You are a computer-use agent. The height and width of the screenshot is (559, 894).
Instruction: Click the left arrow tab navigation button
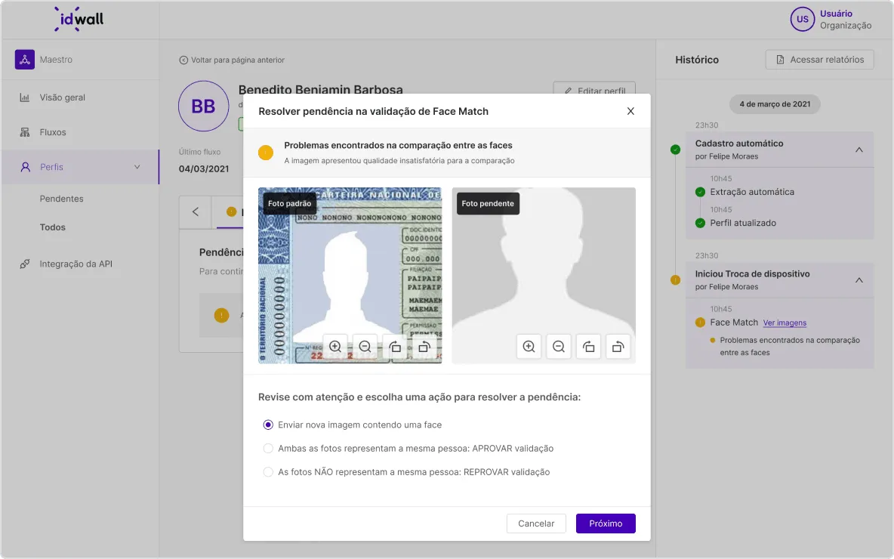point(196,212)
